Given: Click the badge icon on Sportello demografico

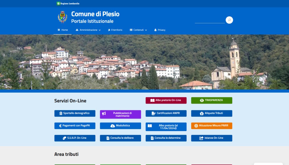Looking at the screenshot, I should [x=61, y=114].
